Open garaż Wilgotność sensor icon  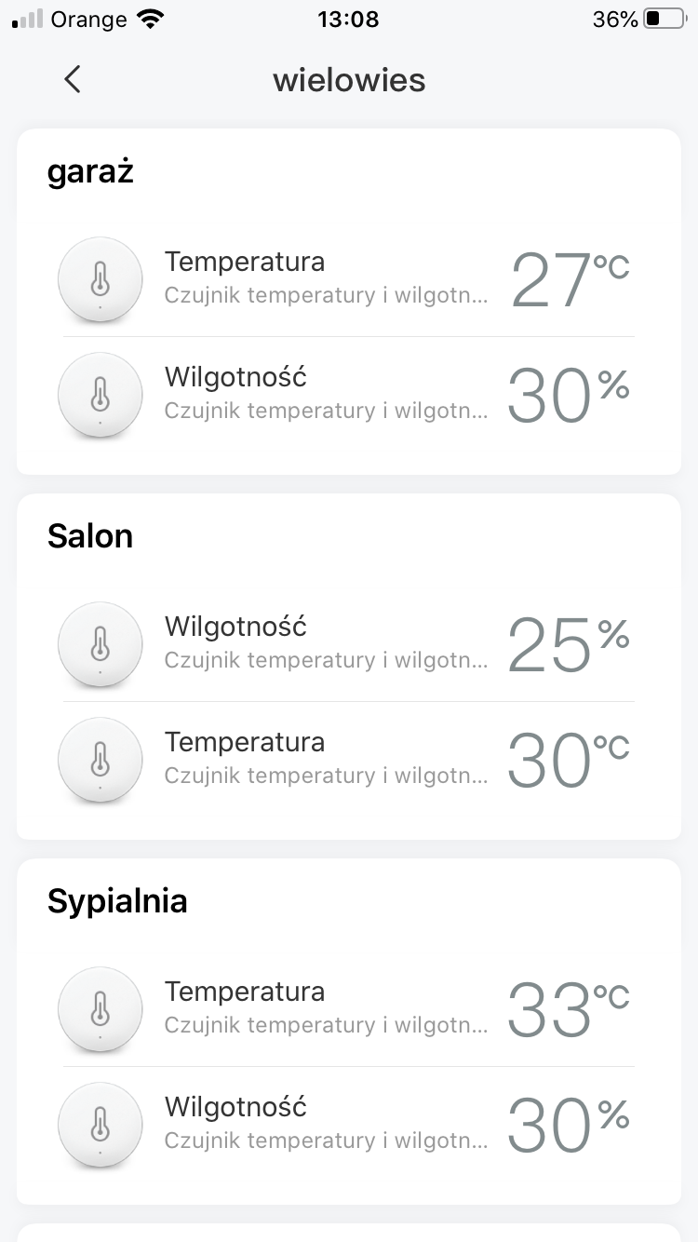click(101, 395)
